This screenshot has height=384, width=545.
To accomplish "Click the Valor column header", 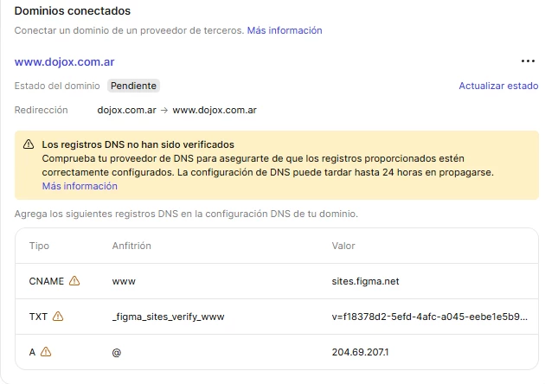I will [x=343, y=246].
